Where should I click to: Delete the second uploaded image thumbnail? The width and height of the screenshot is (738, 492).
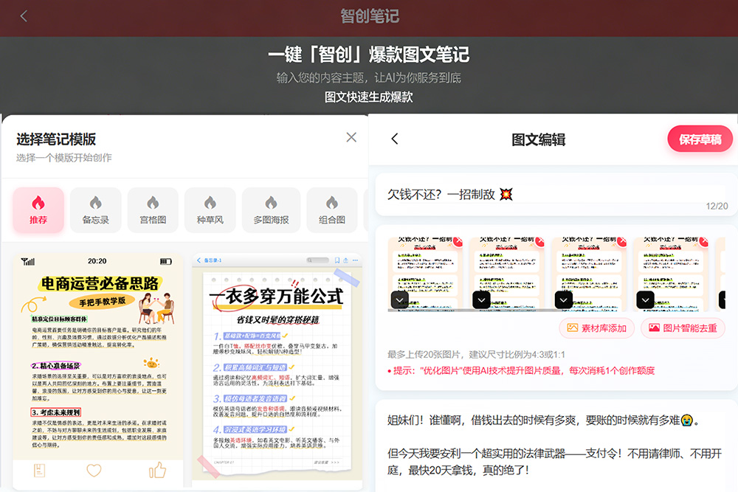click(539, 243)
